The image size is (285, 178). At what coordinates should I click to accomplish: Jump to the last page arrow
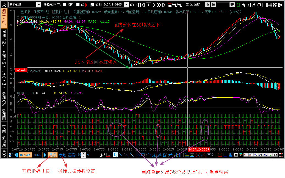pyautogui.click(x=164, y=5)
